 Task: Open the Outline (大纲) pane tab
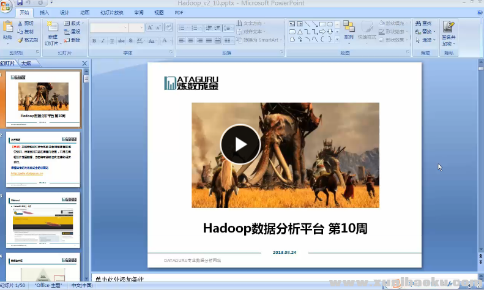(x=25, y=63)
